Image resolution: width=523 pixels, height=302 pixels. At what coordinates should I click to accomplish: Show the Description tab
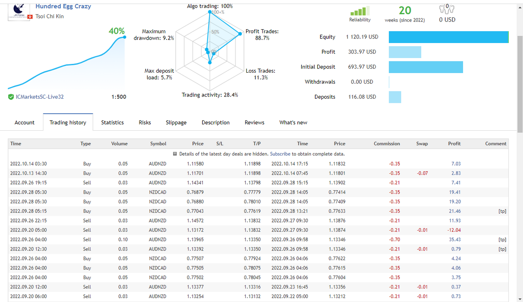[x=216, y=123]
